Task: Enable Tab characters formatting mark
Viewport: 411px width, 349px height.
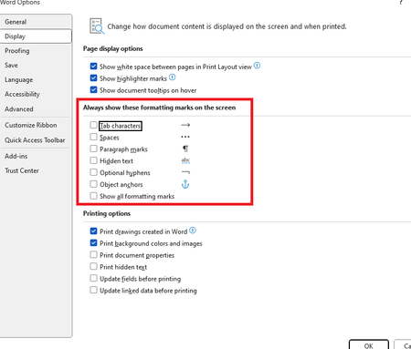Action: click(x=93, y=125)
